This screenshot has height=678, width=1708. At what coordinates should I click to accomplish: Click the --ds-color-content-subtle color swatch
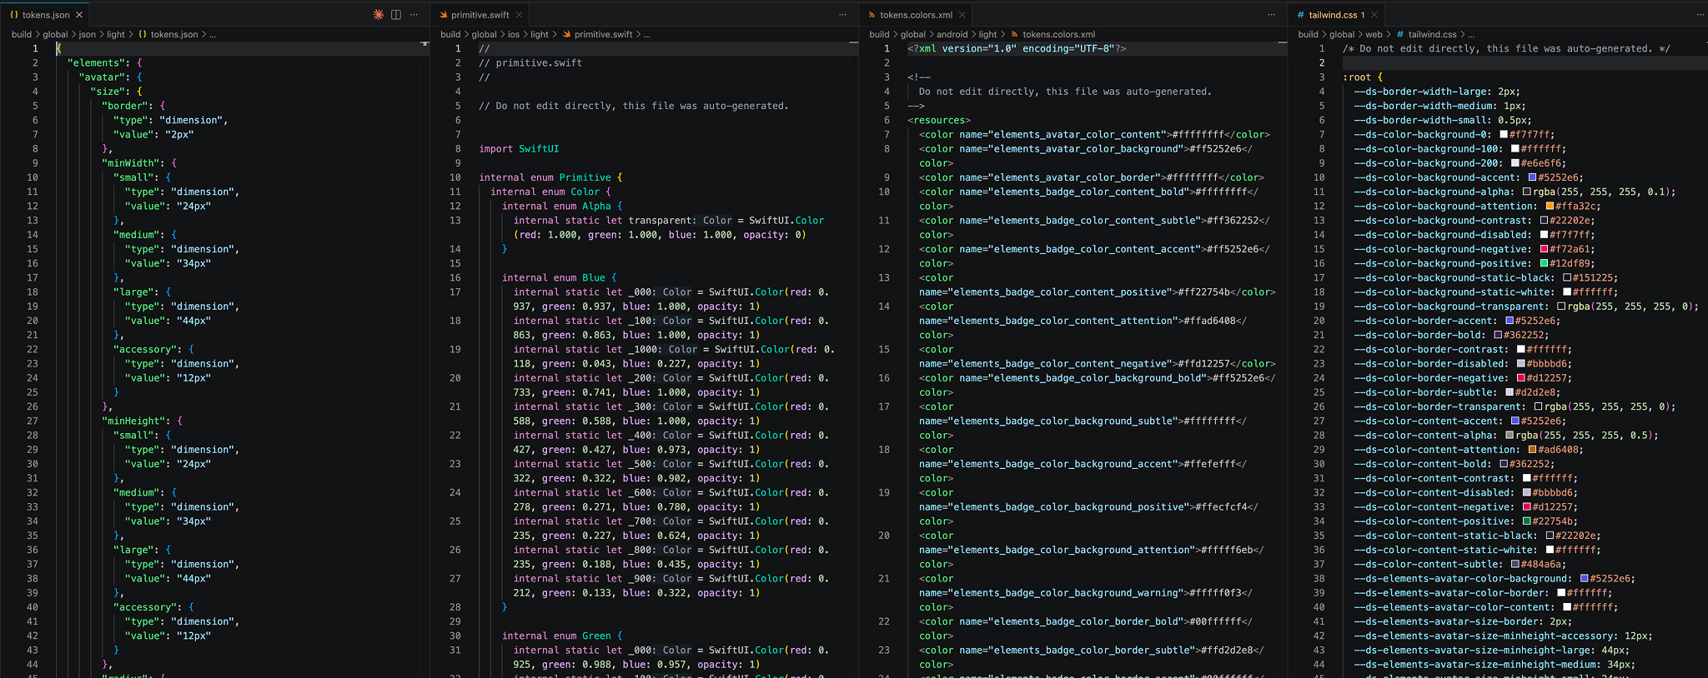pyautogui.click(x=1515, y=564)
